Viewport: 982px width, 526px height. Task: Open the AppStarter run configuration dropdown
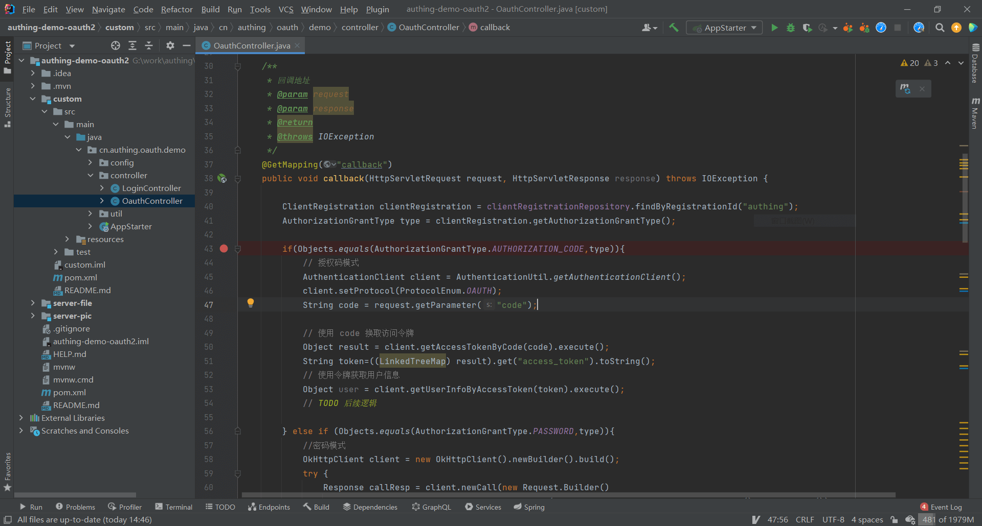(x=724, y=28)
